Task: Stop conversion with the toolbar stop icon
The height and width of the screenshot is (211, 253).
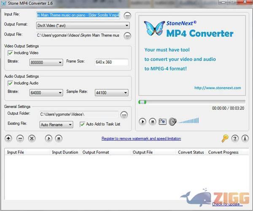Action: click(59, 138)
